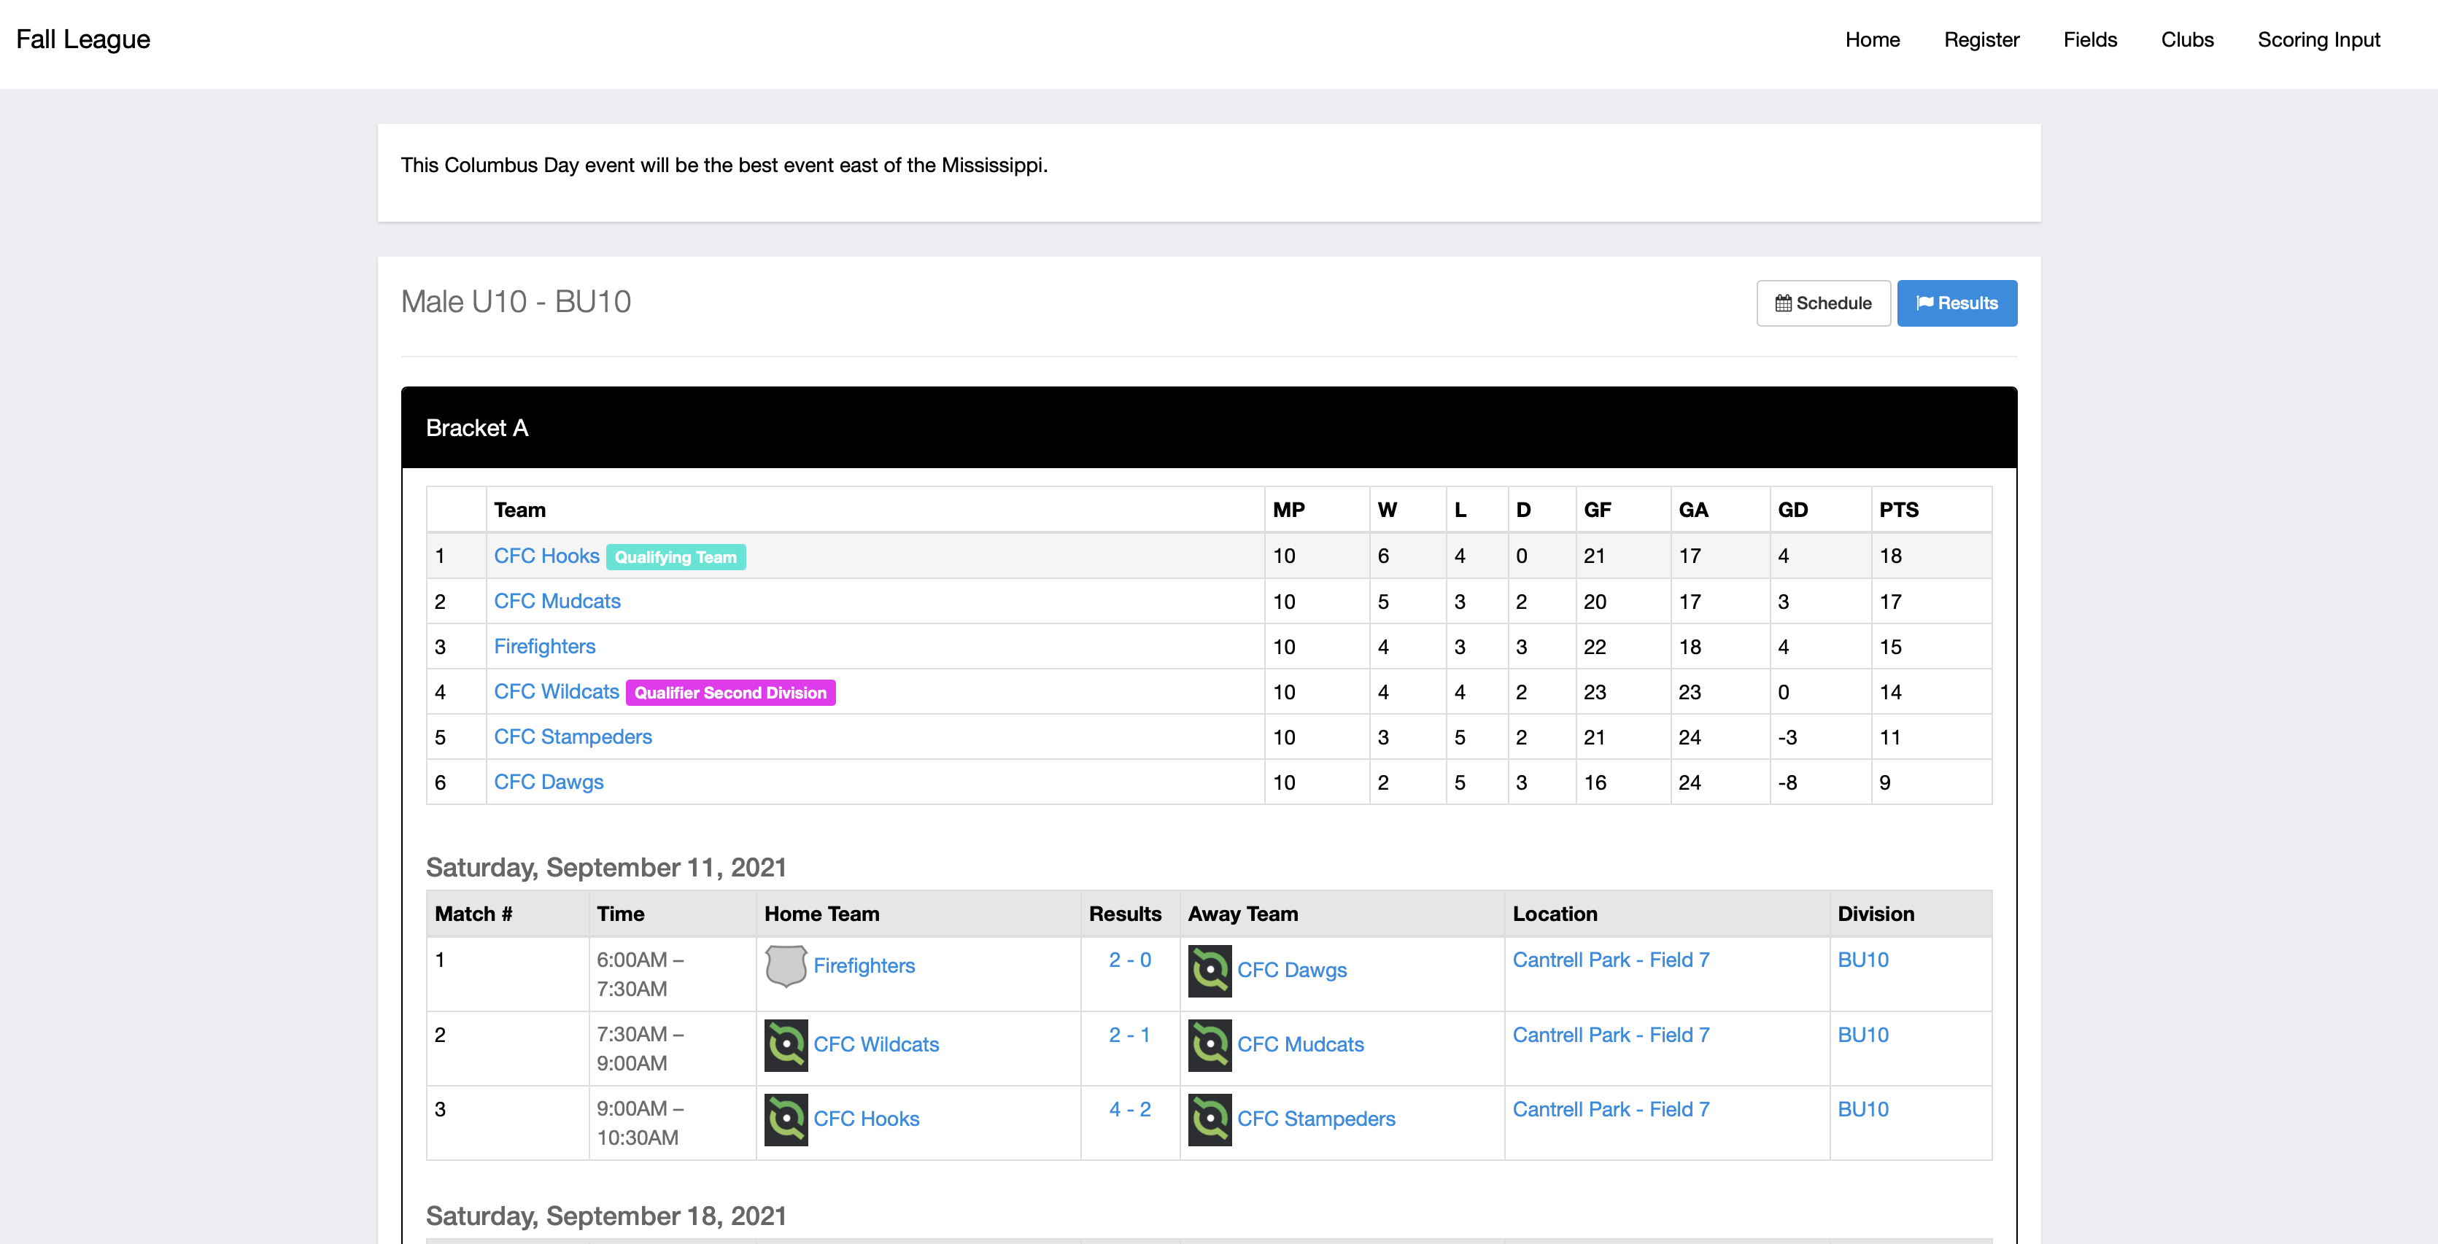Viewport: 2438px width, 1244px height.
Task: Switch to the Results view button
Action: 1957,303
